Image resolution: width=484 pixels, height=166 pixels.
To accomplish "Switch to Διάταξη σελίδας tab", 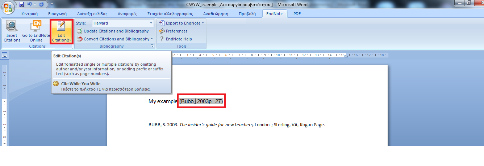I will [92, 14].
